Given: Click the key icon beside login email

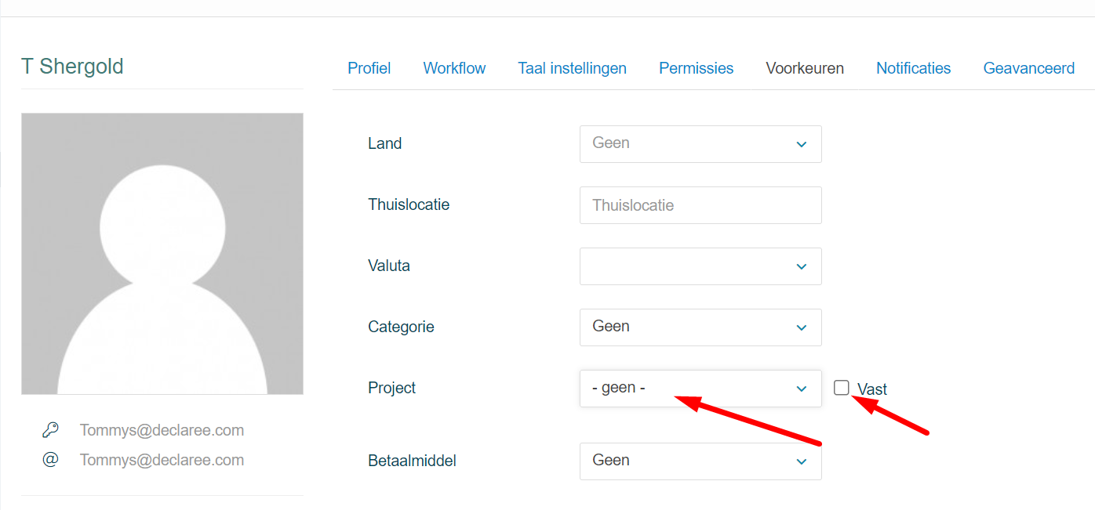Looking at the screenshot, I should click(50, 430).
